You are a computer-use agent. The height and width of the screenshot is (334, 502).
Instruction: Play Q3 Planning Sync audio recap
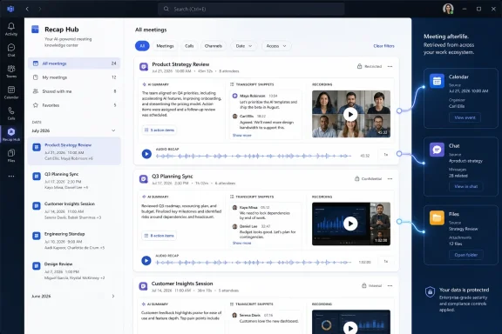[146, 260]
